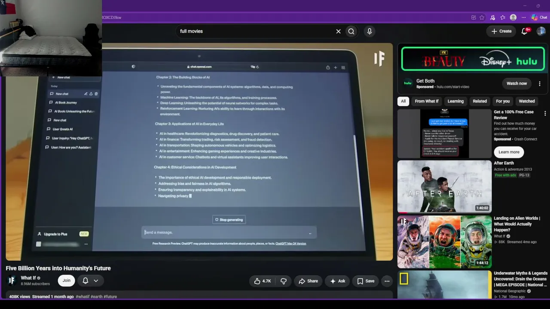The height and width of the screenshot is (309, 550).
Task: Open the After Earth movie thumbnail
Action: tap(444, 187)
